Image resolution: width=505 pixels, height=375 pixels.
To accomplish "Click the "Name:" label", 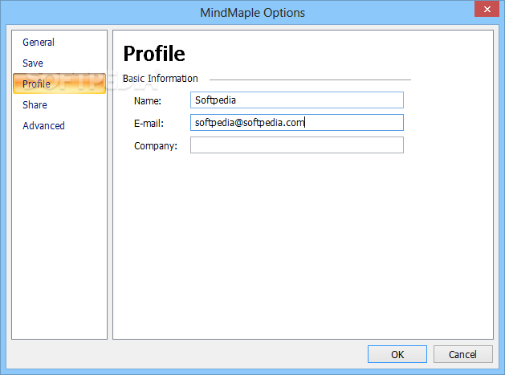I will (x=148, y=101).
